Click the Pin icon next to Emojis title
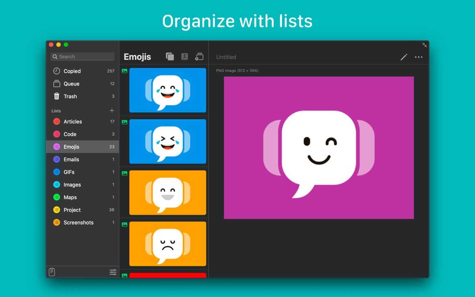 tap(185, 57)
